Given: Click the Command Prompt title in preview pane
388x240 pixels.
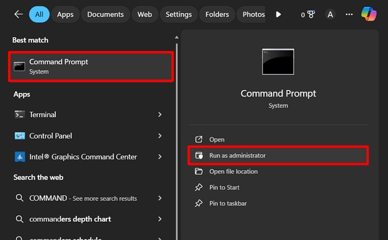Looking at the screenshot, I should 278,93.
